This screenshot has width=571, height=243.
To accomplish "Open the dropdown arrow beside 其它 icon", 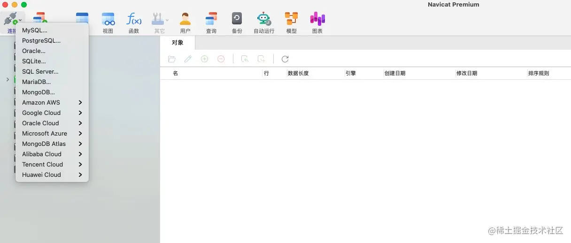I will click(x=167, y=20).
